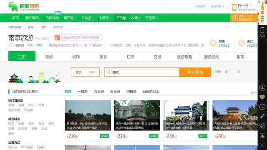Click the 连云港 nearby city link
This screenshot has height=150, width=267.
point(23,129)
